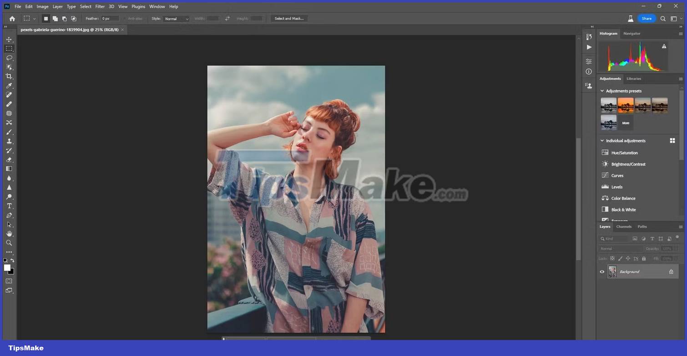This screenshot has height=356, width=687.
Task: Select the Lasso tool
Action: click(x=9, y=58)
